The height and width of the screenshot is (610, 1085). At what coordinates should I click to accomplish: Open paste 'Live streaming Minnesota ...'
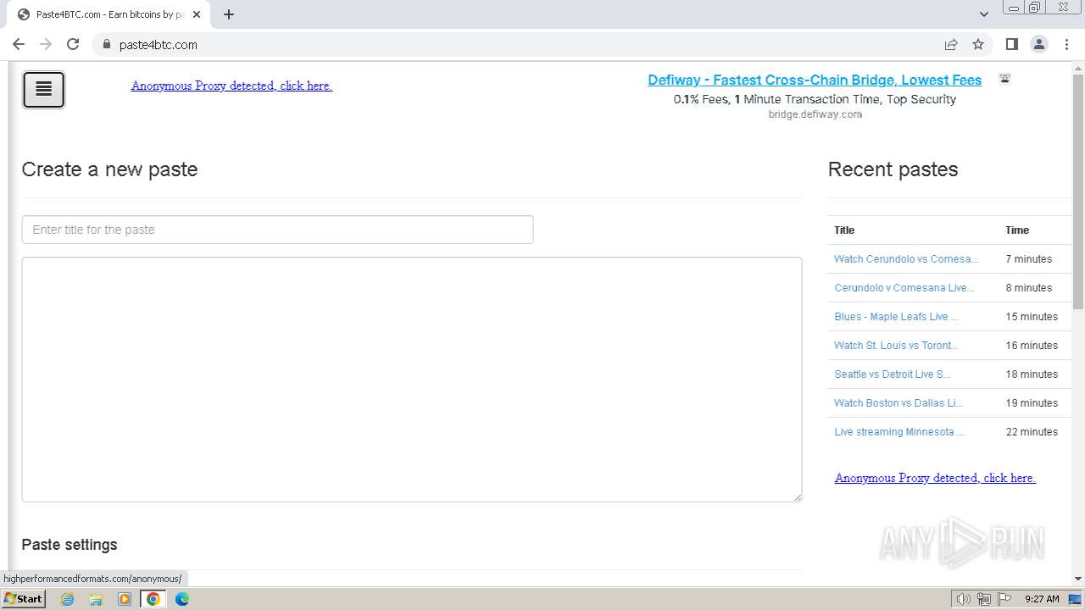[899, 432]
